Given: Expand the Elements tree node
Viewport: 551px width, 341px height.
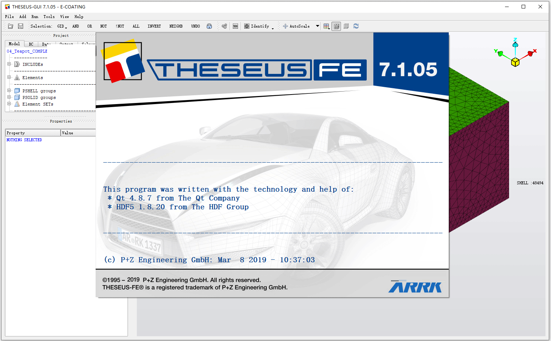Looking at the screenshot, I should pyautogui.click(x=9, y=77).
